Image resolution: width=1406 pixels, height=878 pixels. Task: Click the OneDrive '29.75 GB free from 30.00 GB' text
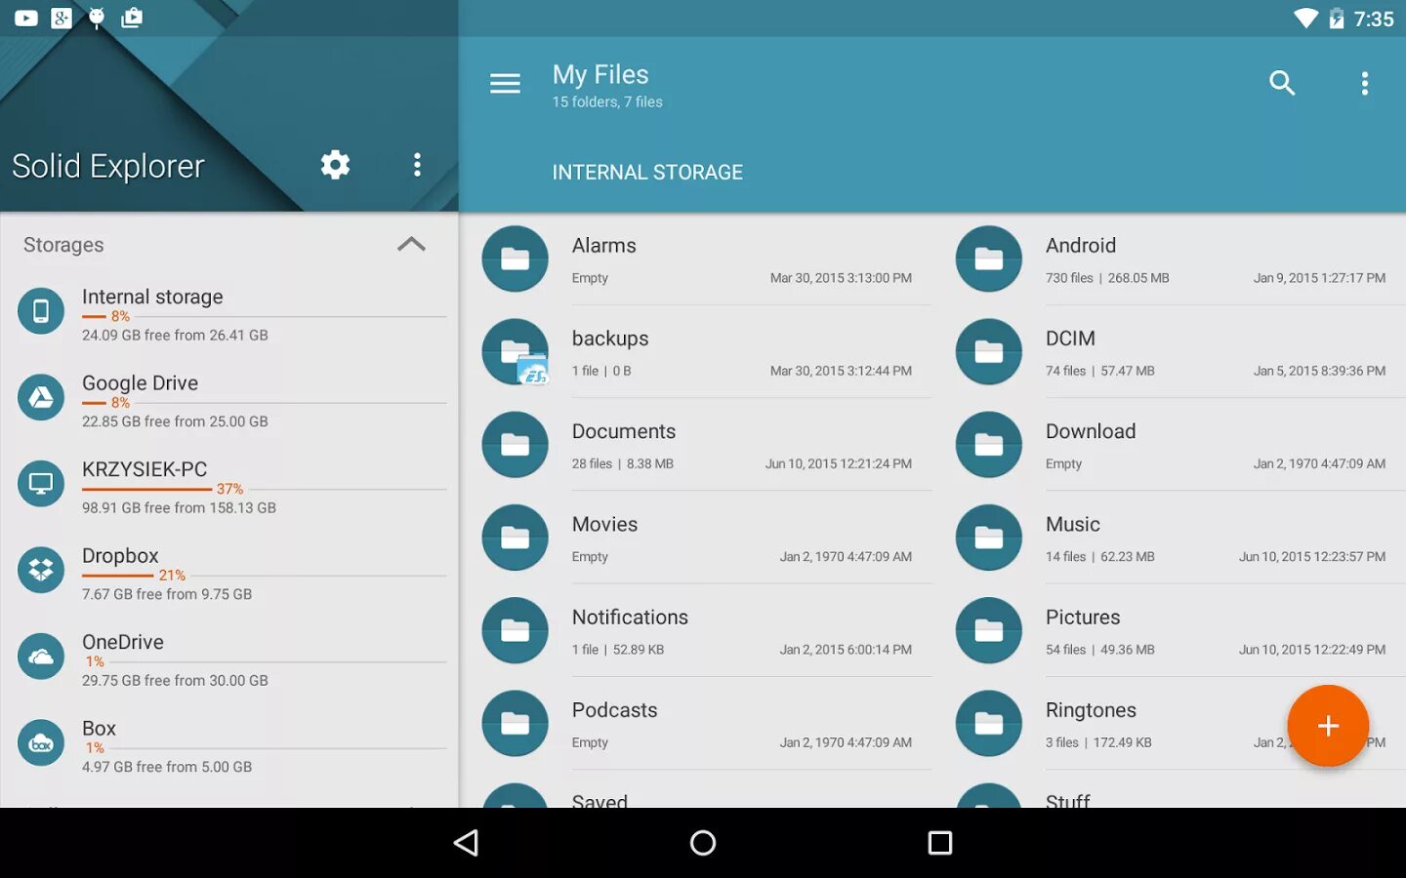[x=175, y=681]
